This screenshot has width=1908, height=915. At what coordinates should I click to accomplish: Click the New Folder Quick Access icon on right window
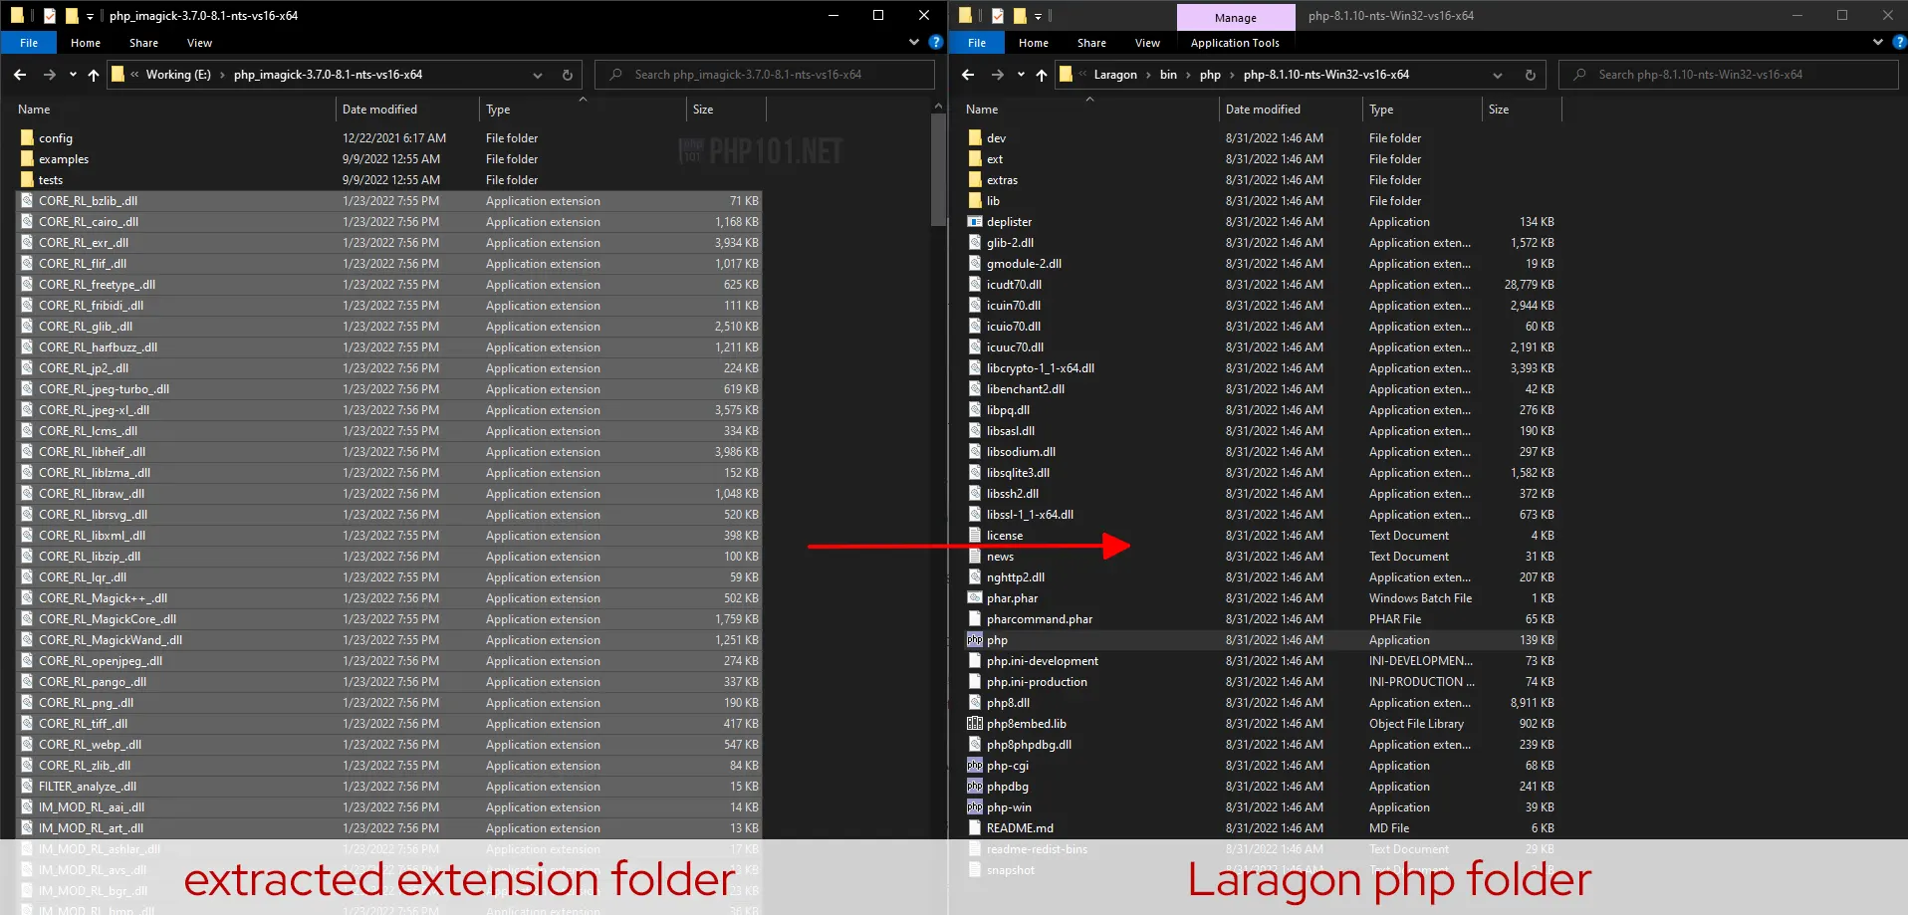pos(1019,15)
